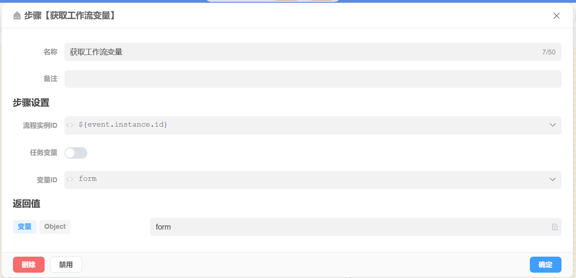Click the 名称 input field

click(301, 52)
